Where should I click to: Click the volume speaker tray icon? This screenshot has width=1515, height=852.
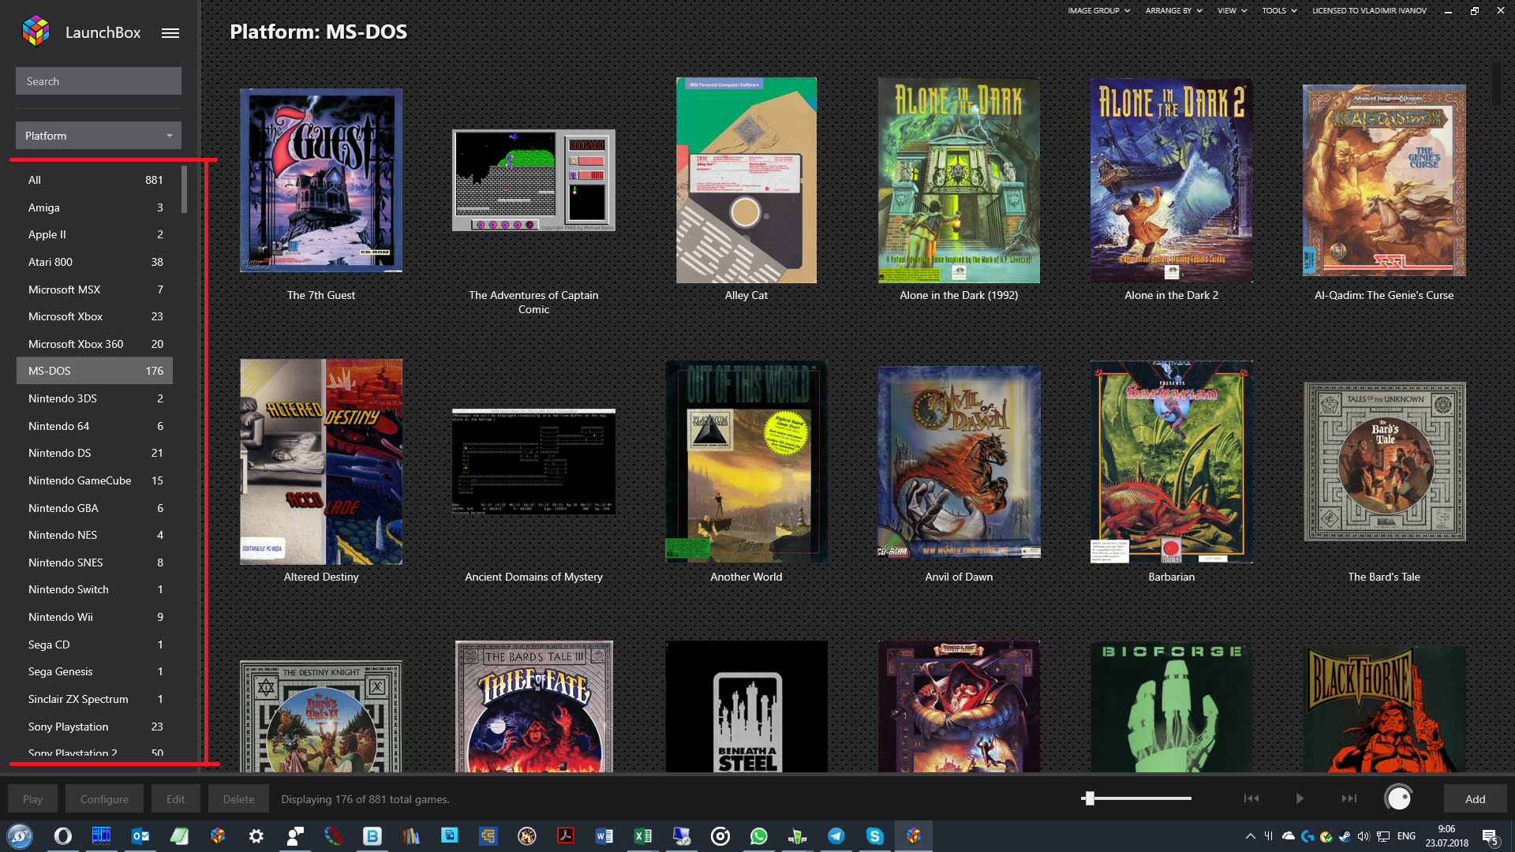(x=1363, y=836)
